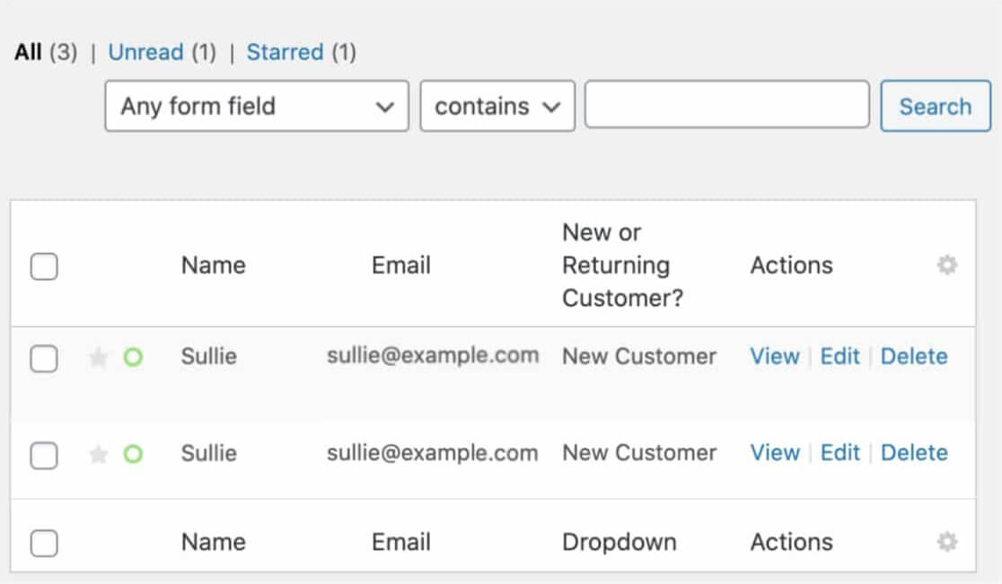Open the 'Any form field' dropdown
The image size is (1002, 584).
pos(257,107)
